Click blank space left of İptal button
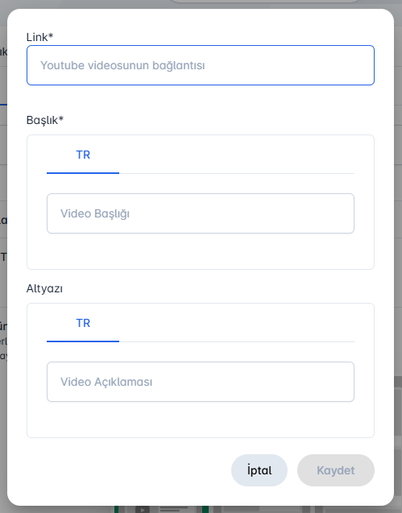Image resolution: width=402 pixels, height=513 pixels. 127,470
